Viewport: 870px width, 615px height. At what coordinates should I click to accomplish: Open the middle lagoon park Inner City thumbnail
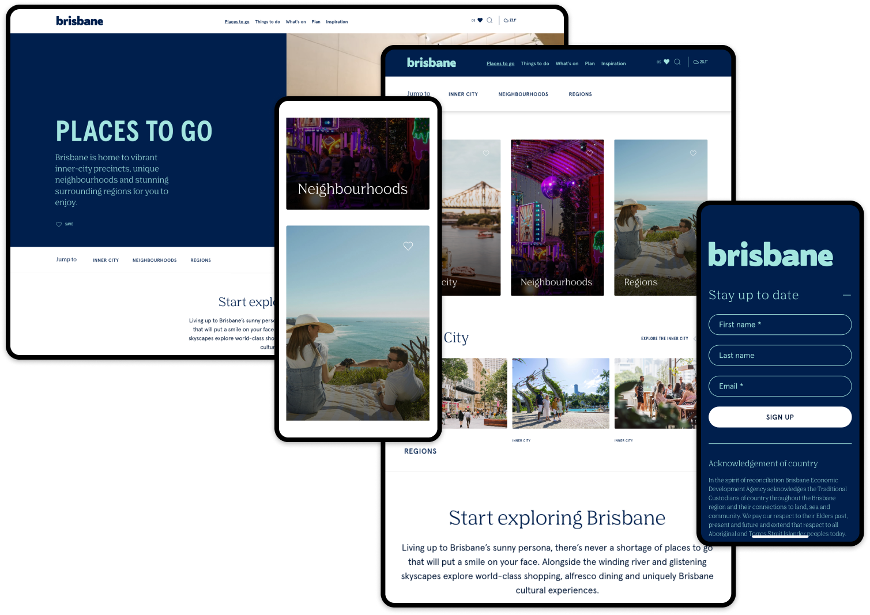pos(560,393)
